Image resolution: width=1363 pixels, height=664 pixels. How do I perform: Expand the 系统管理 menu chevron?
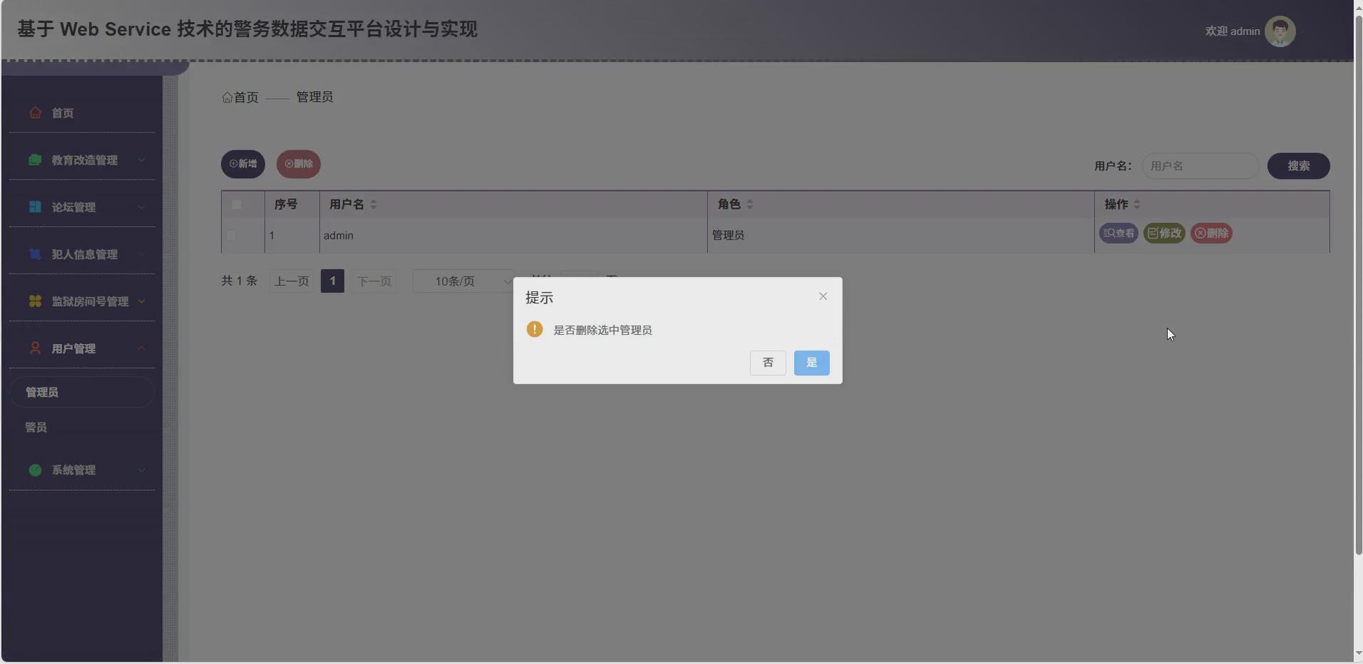coord(141,470)
